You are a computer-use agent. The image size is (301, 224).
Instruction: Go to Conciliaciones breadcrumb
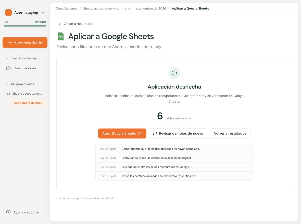click(x=67, y=8)
